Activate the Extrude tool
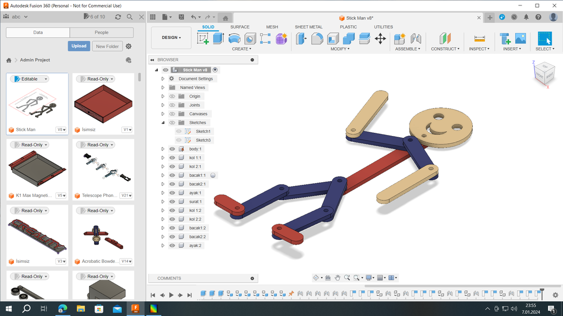 click(x=218, y=37)
